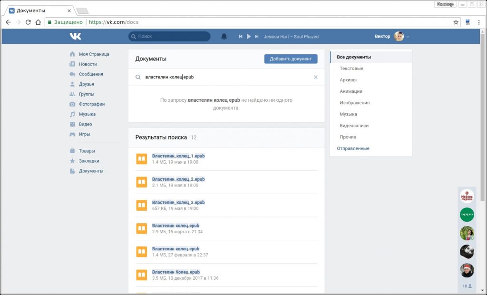Image resolution: width=487 pixels, height=295 pixels.
Task: Open Властелин колец.epub from 27 февраля
Action: point(176,249)
